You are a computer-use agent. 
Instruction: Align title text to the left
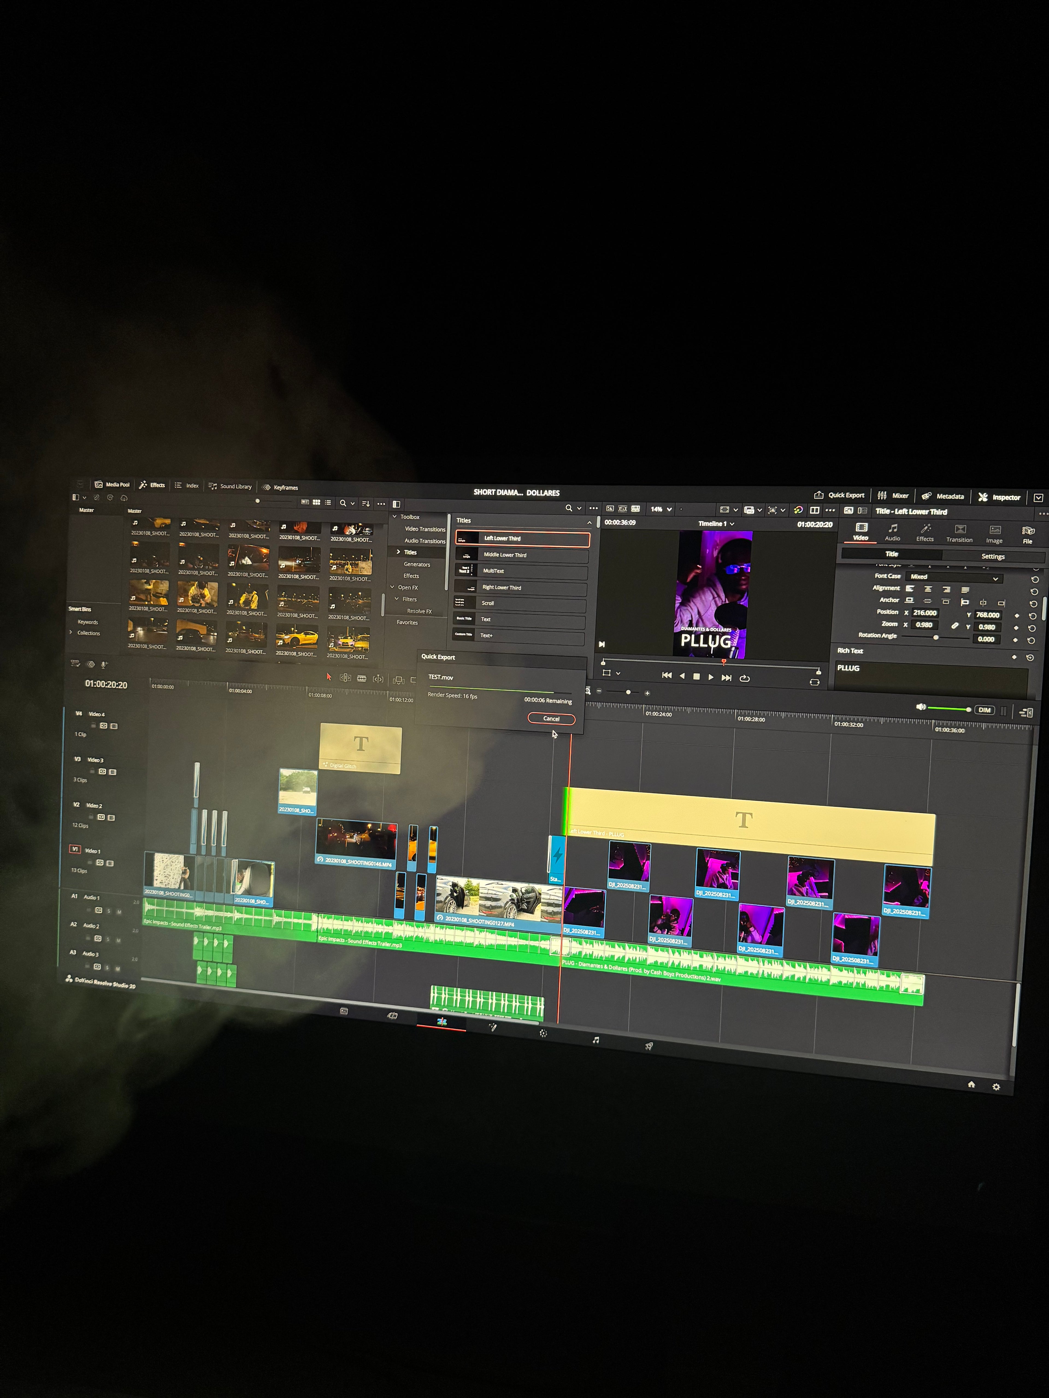(910, 588)
